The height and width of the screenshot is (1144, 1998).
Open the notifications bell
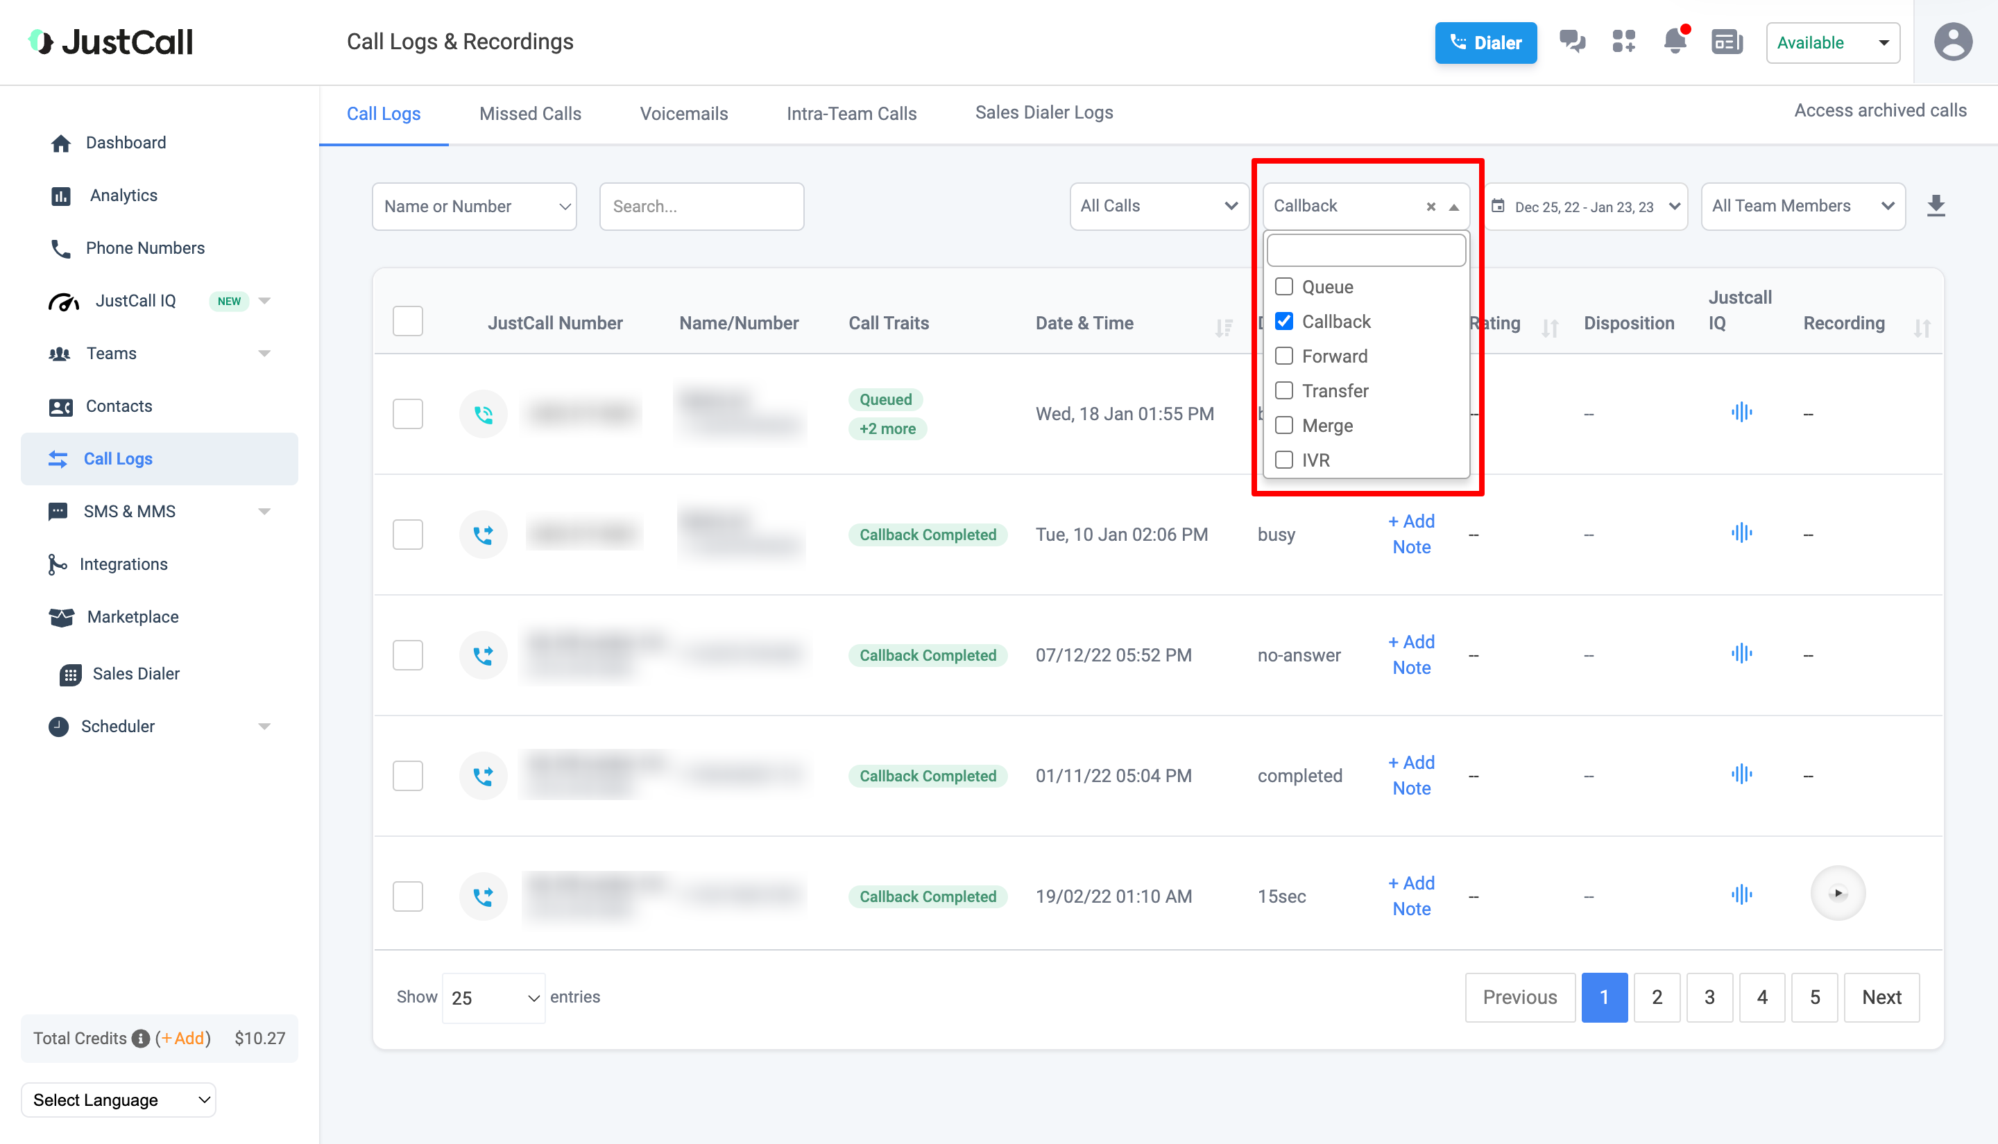(x=1675, y=41)
